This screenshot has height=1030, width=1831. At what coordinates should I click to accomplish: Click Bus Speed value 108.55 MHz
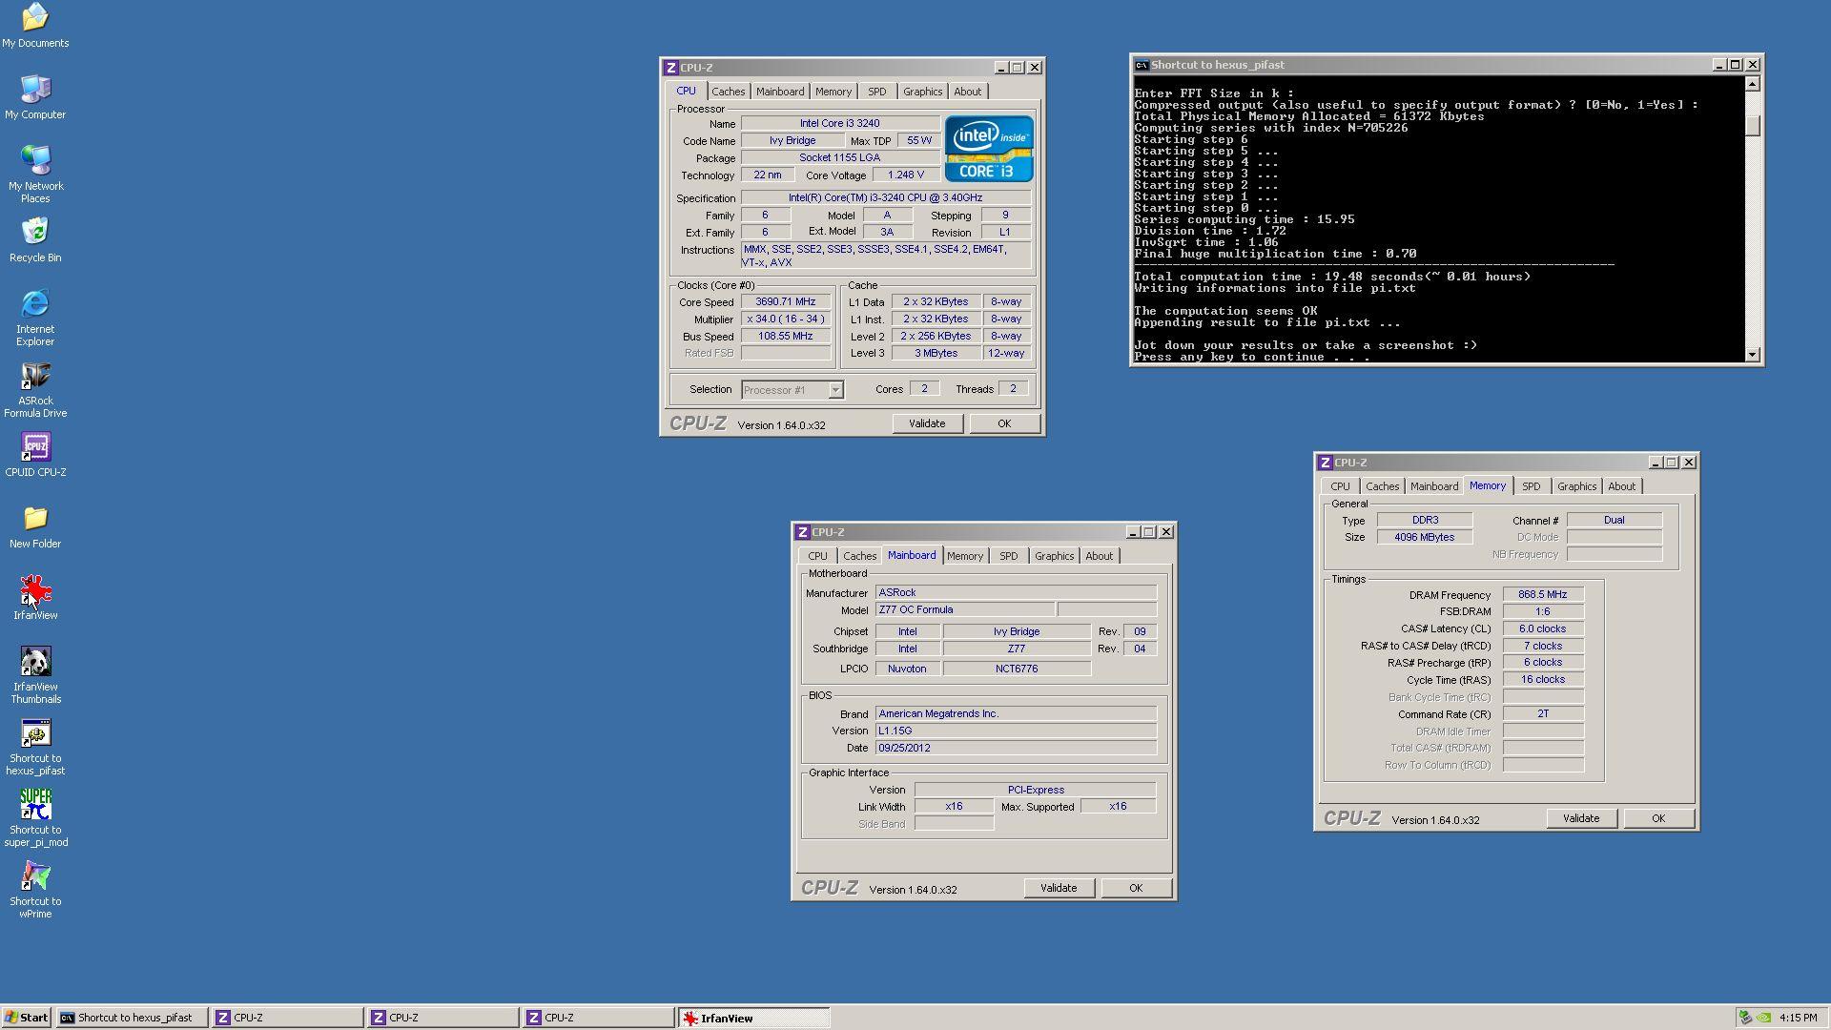(786, 337)
